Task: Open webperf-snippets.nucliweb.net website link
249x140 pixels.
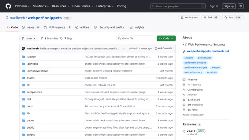Action: coord(208,51)
